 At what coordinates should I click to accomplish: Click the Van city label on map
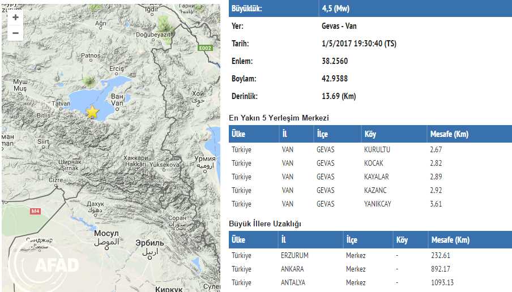[118, 104]
